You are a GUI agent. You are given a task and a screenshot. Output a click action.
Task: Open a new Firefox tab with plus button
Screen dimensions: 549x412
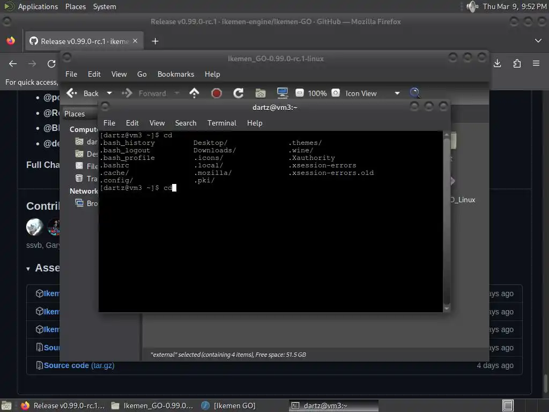(x=155, y=41)
